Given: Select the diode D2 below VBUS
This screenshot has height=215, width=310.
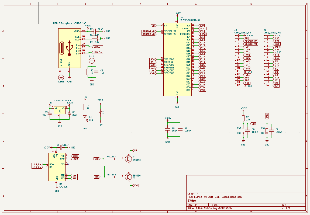Looking at the screenshot, I should (x=100, y=112).
